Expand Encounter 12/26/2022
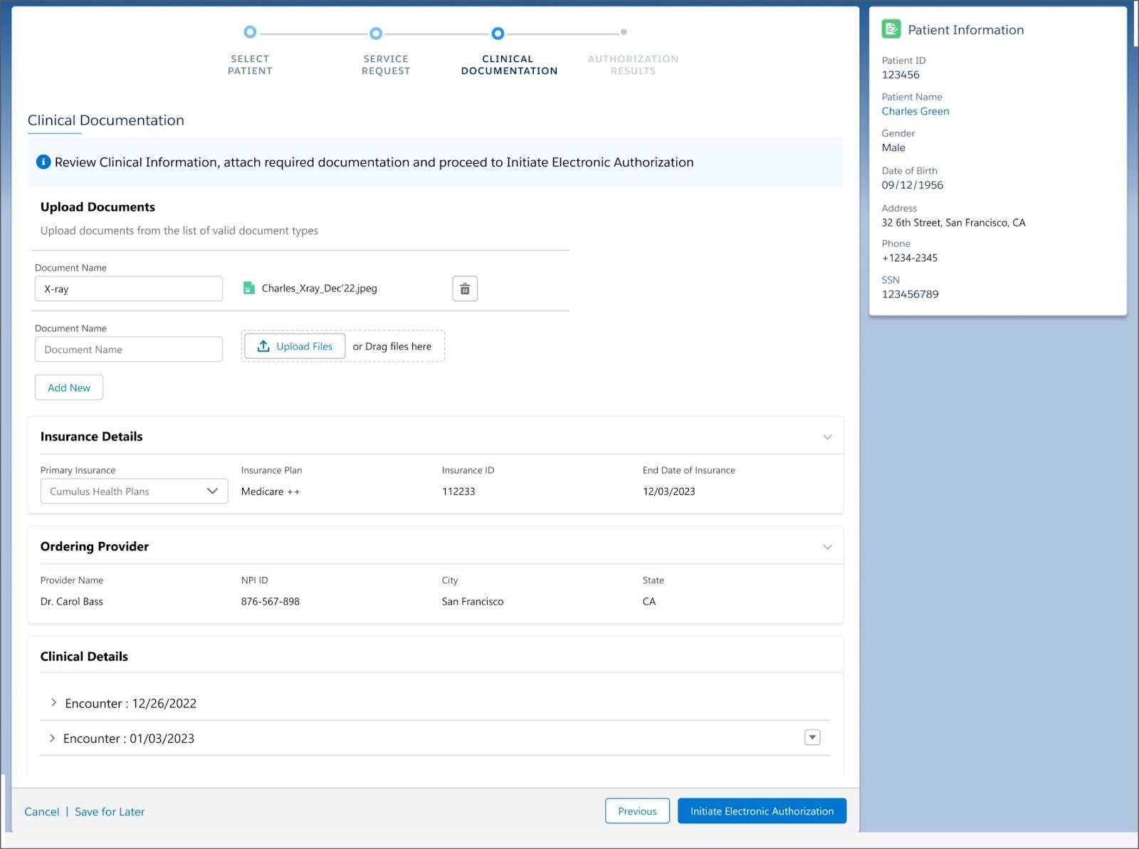The width and height of the screenshot is (1139, 849). [53, 703]
